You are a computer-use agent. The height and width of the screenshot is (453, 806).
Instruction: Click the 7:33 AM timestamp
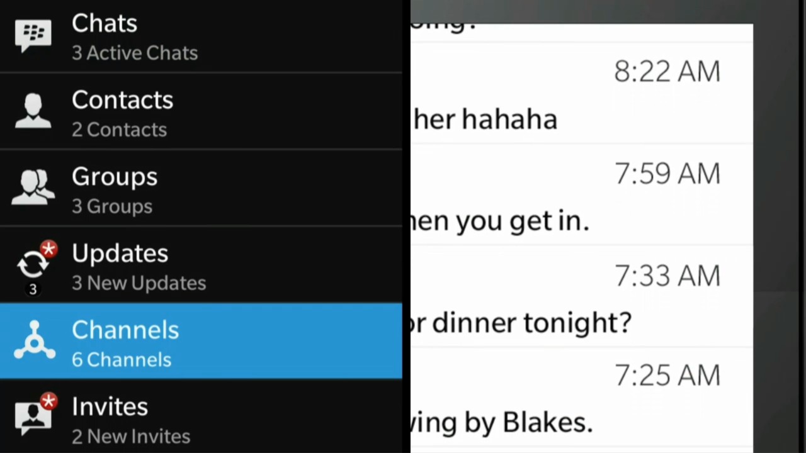pyautogui.click(x=667, y=276)
